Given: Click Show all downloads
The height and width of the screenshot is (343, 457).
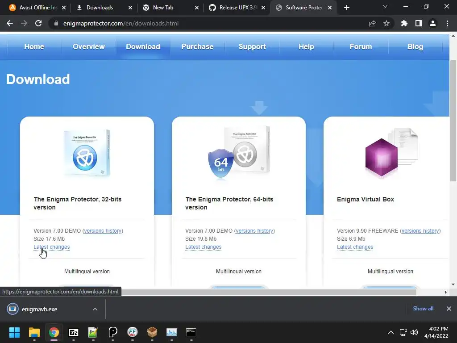Looking at the screenshot, I should 423,309.
